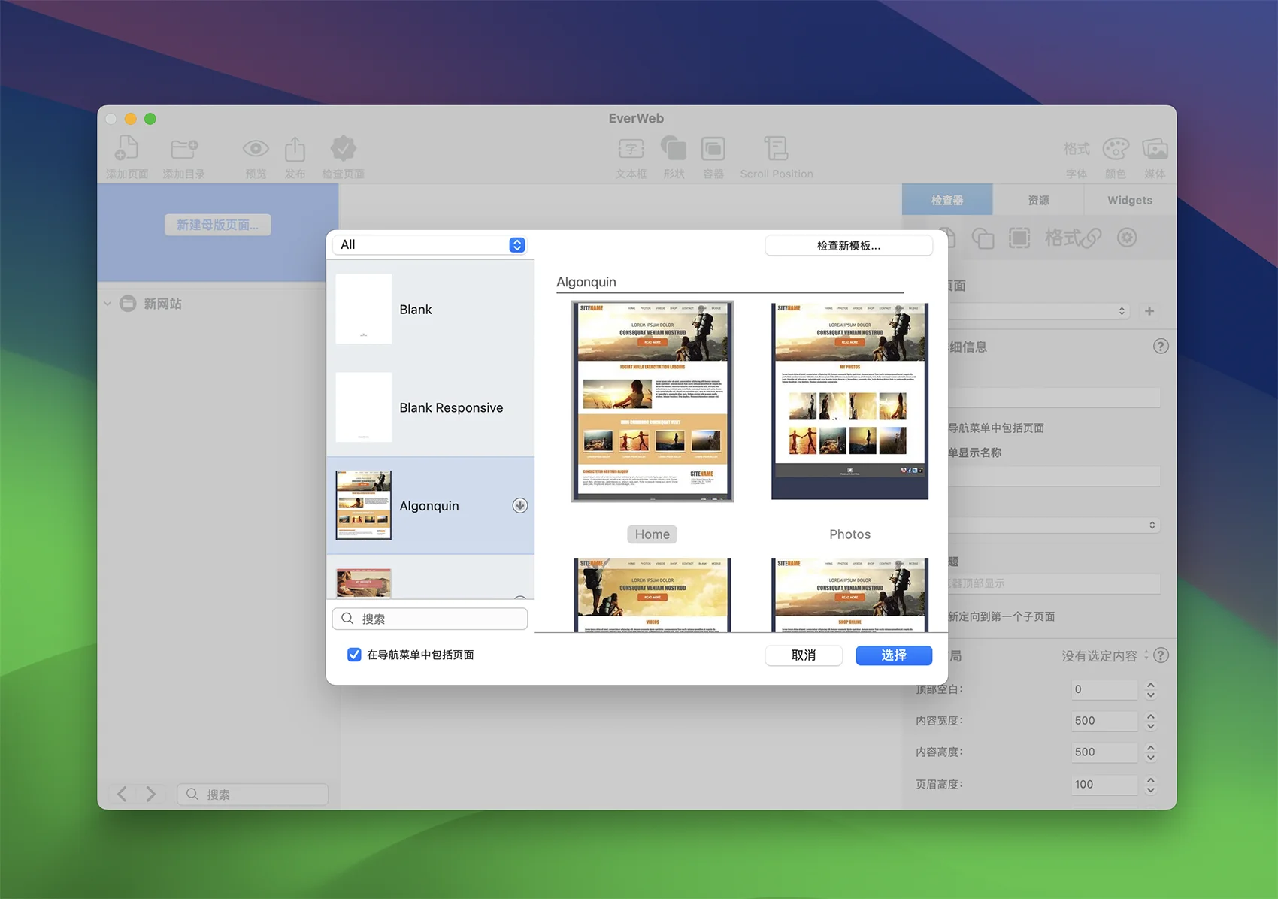Click the back navigation arrow at bottom
The image size is (1278, 899).
click(x=122, y=794)
